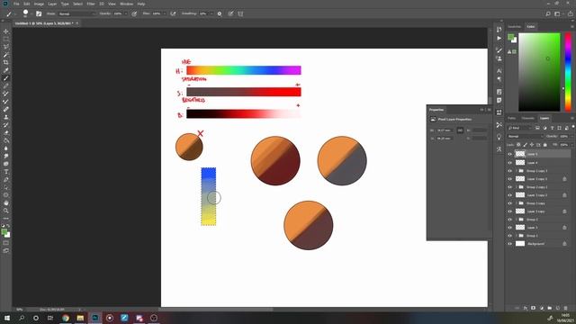
Task: Open the Character panel A icon
Action: [499, 70]
